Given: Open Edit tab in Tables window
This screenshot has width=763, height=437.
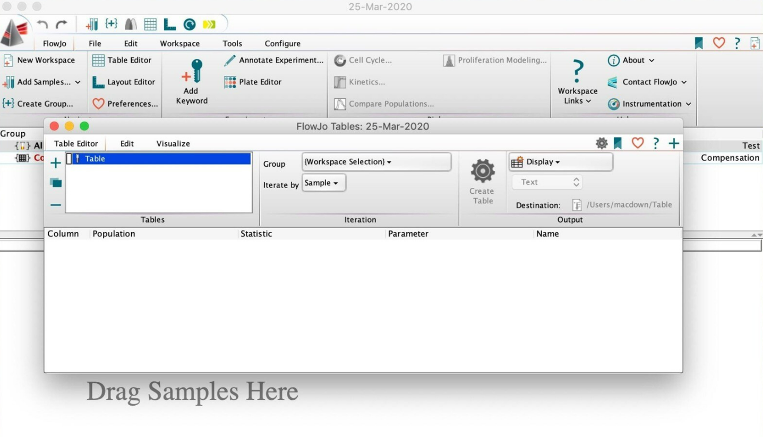Looking at the screenshot, I should click(x=127, y=143).
